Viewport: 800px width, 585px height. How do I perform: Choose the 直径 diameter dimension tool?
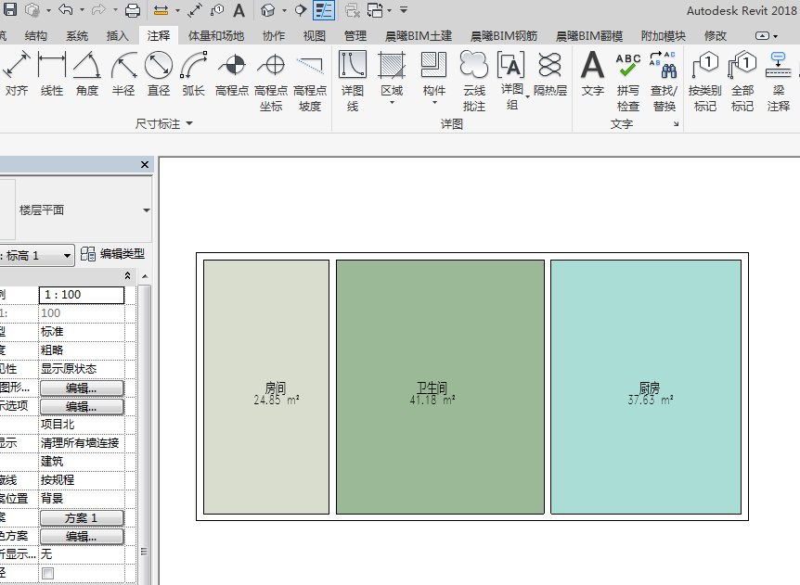tap(158, 74)
